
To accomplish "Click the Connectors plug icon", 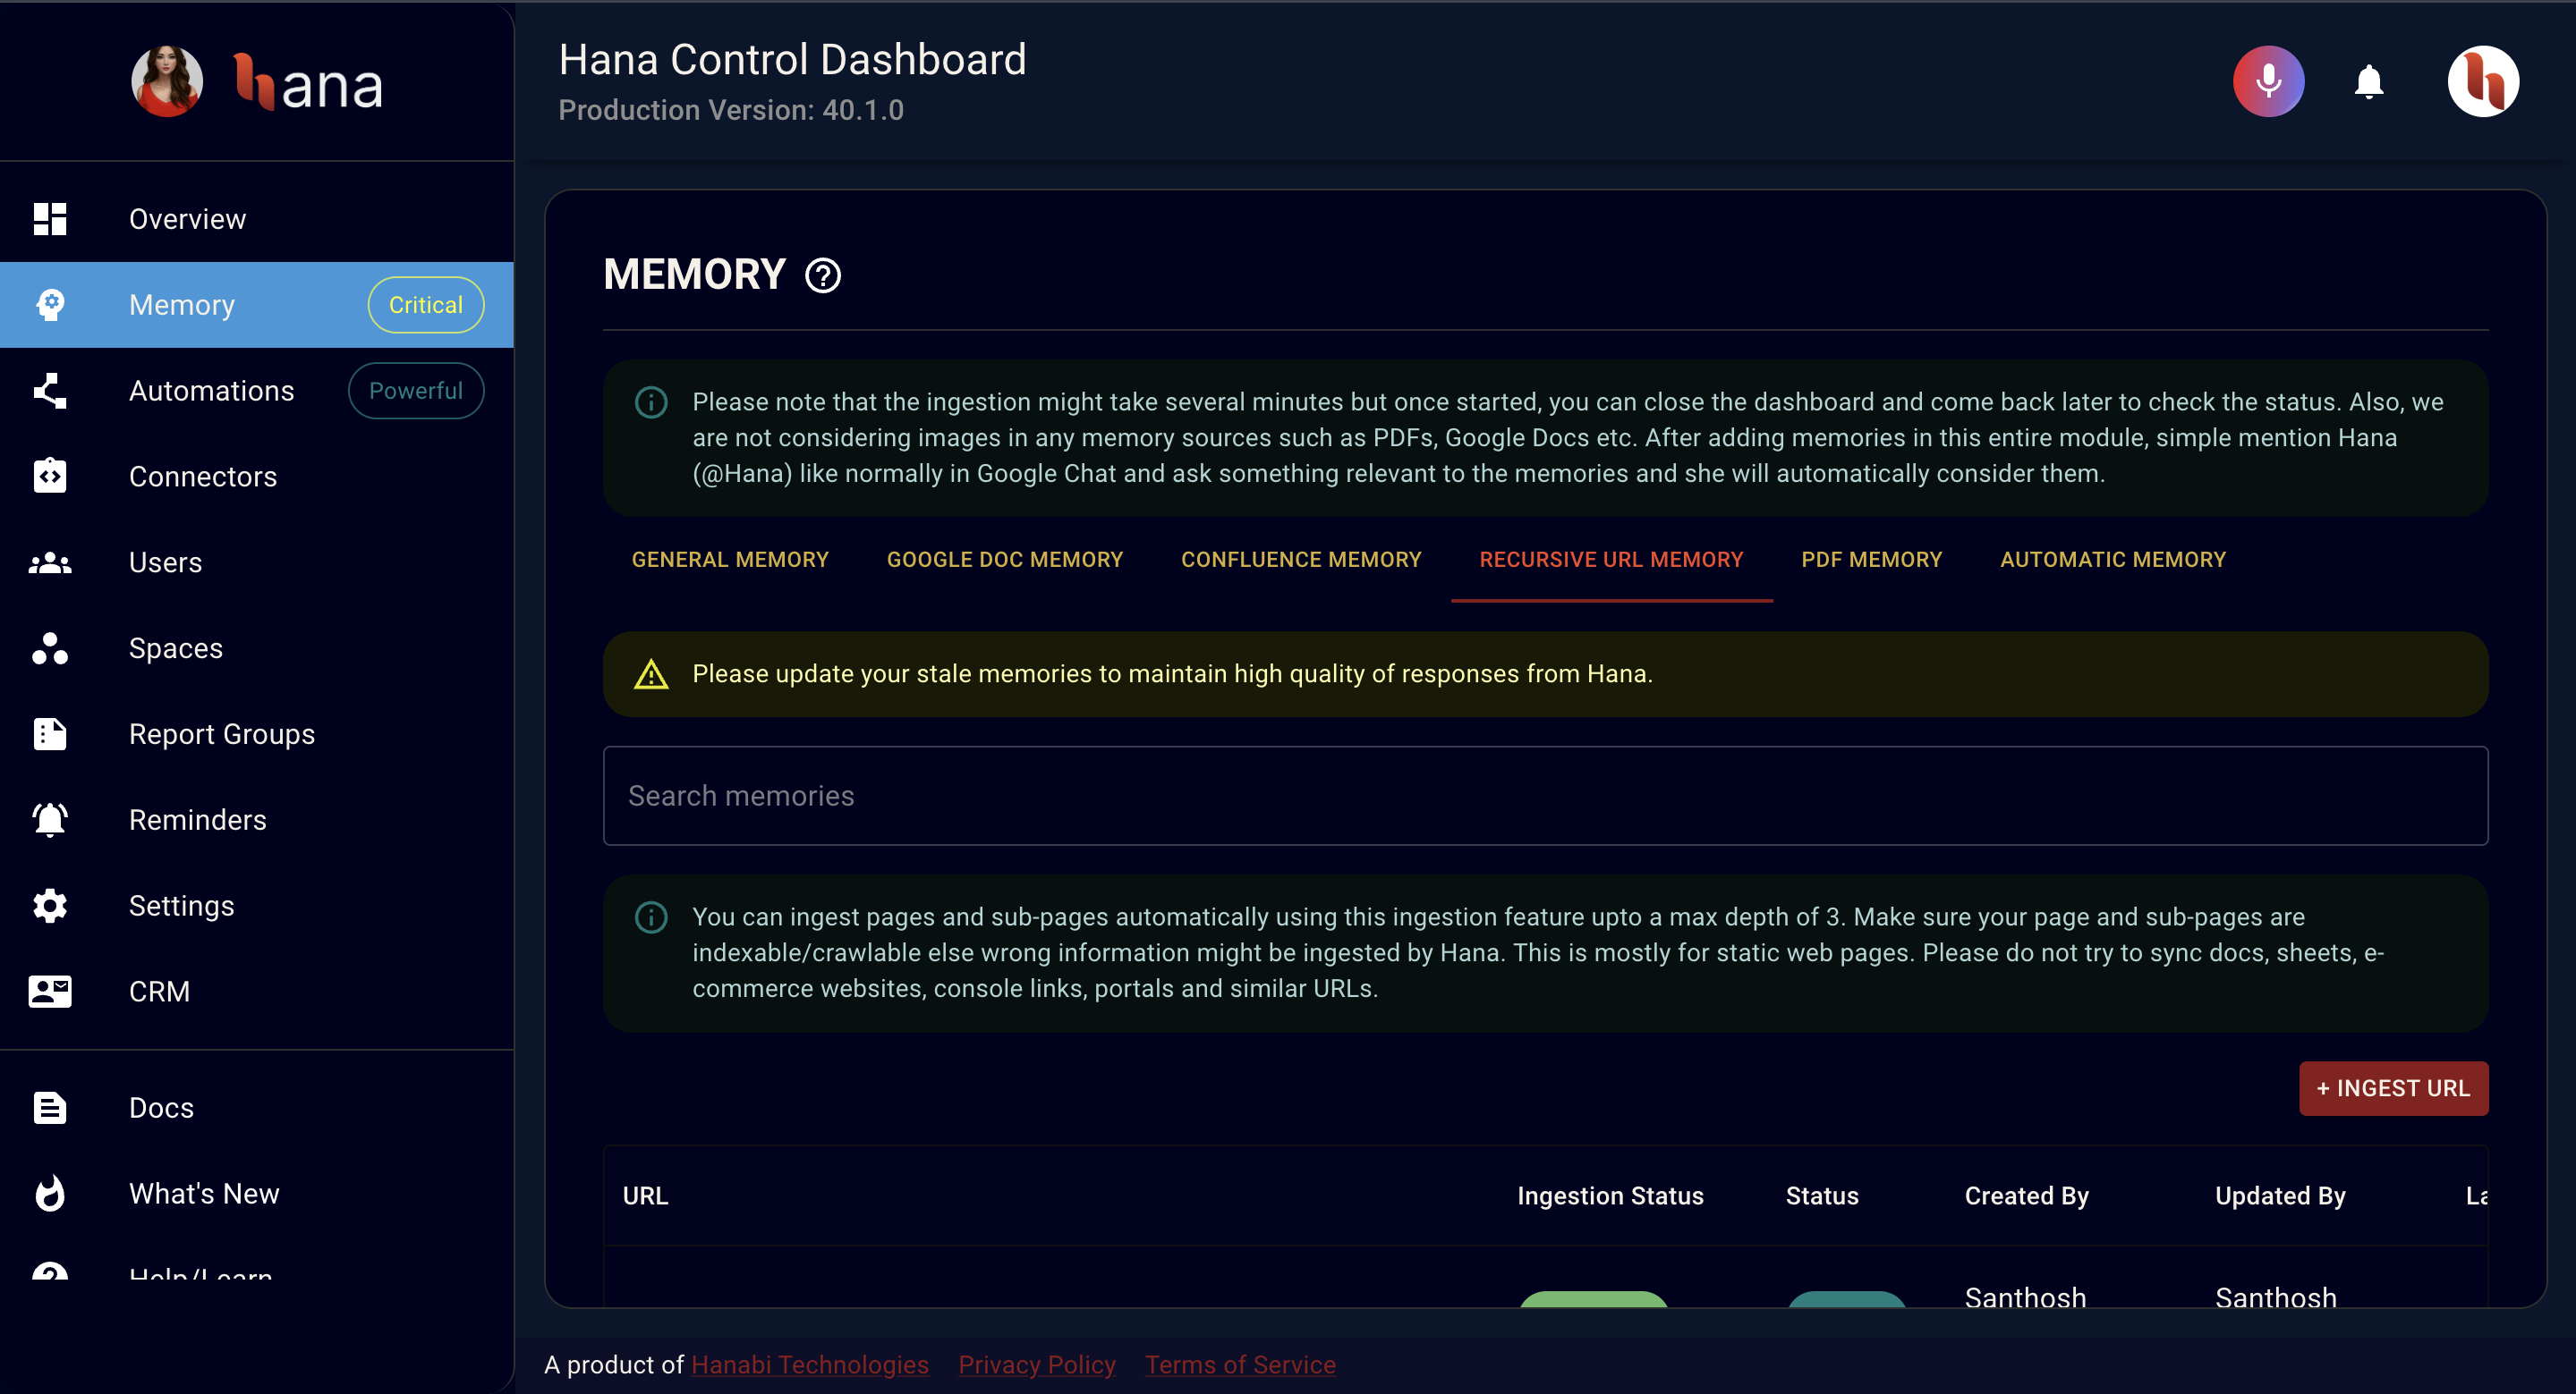I will click(50, 477).
